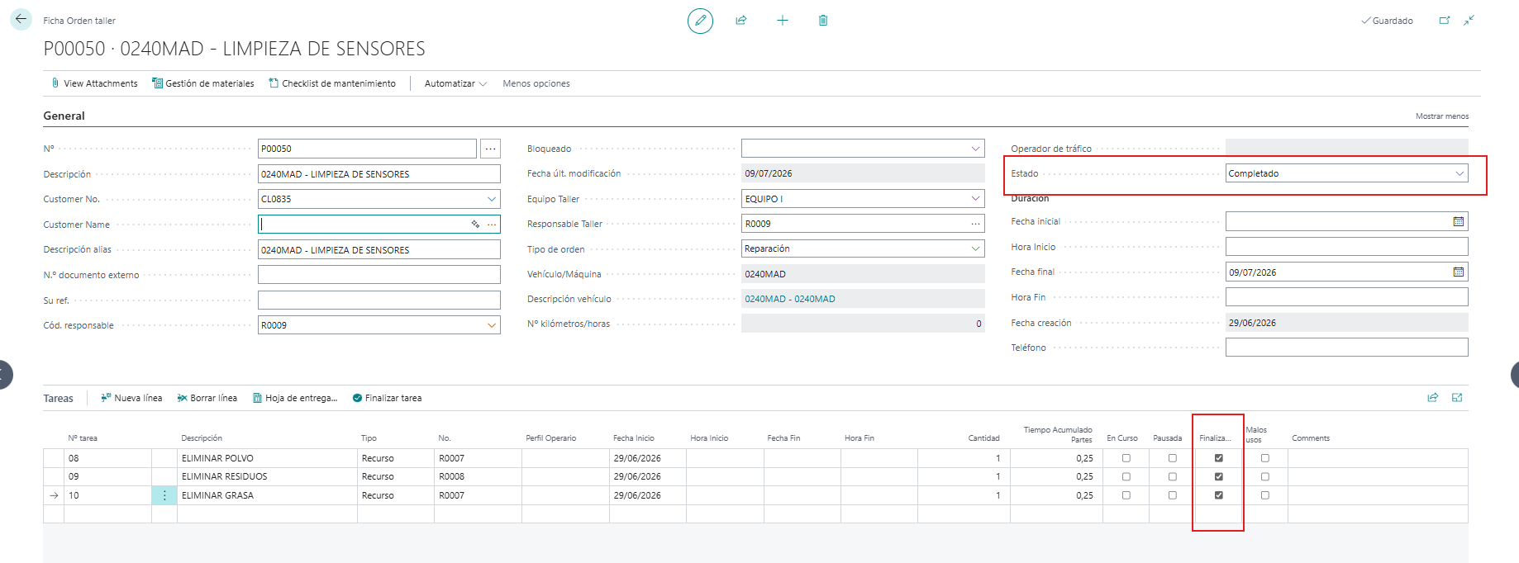The width and height of the screenshot is (1519, 563).
Task: Click the Teléfono input field
Action: [x=1346, y=348]
